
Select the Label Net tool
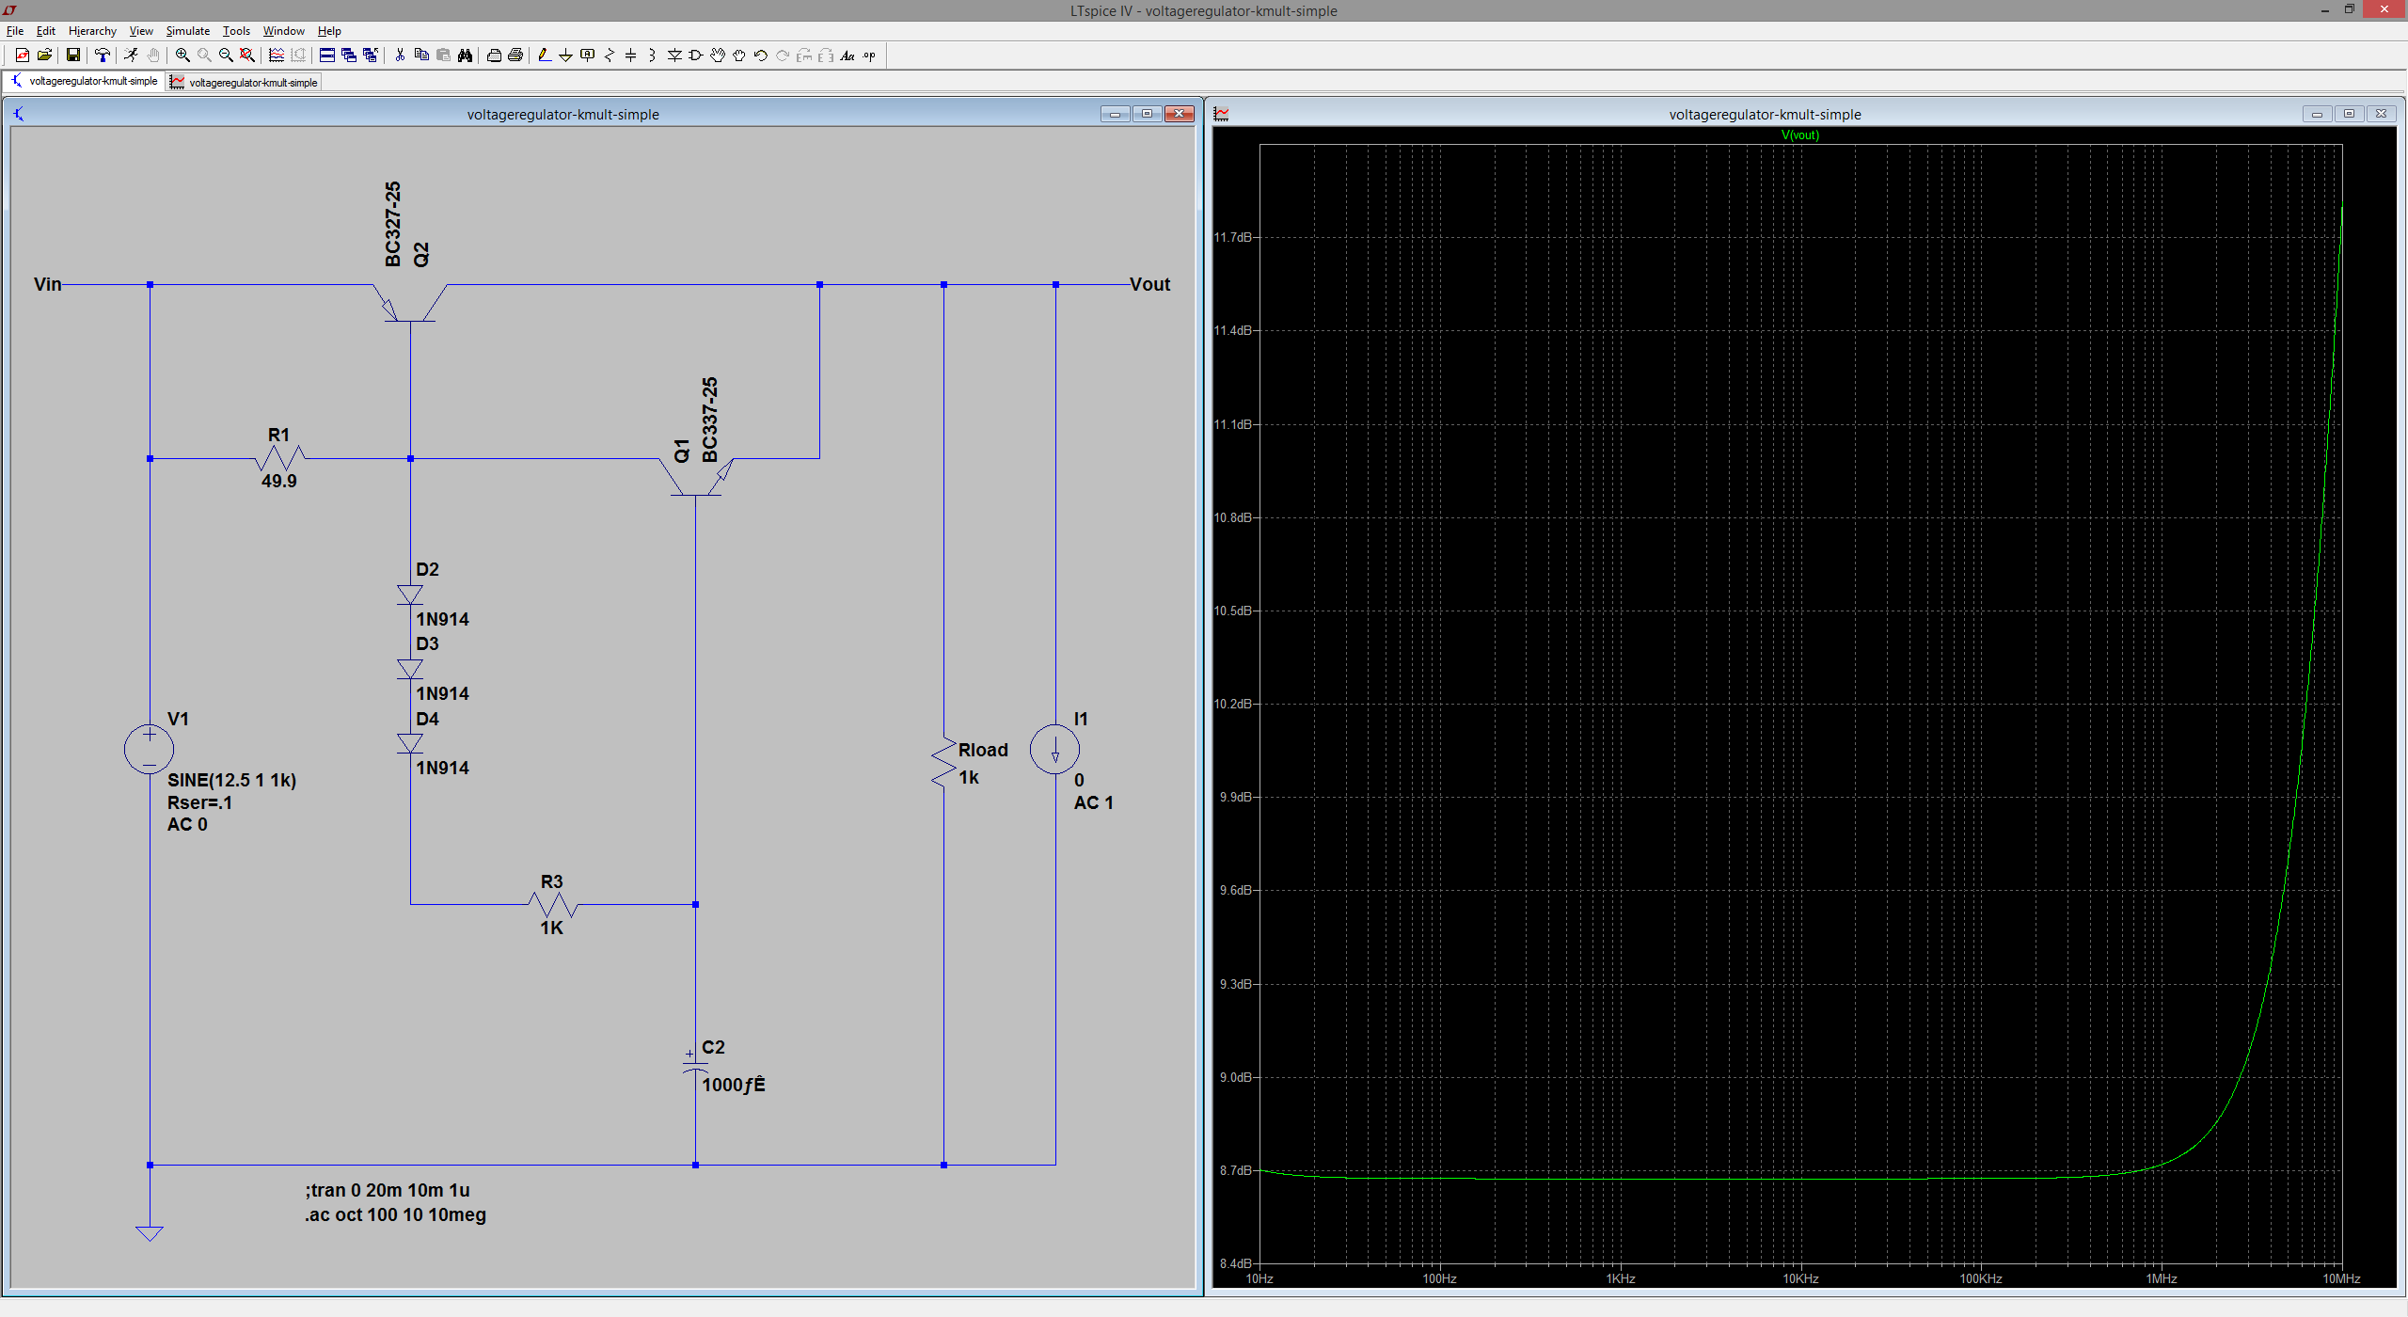point(588,56)
